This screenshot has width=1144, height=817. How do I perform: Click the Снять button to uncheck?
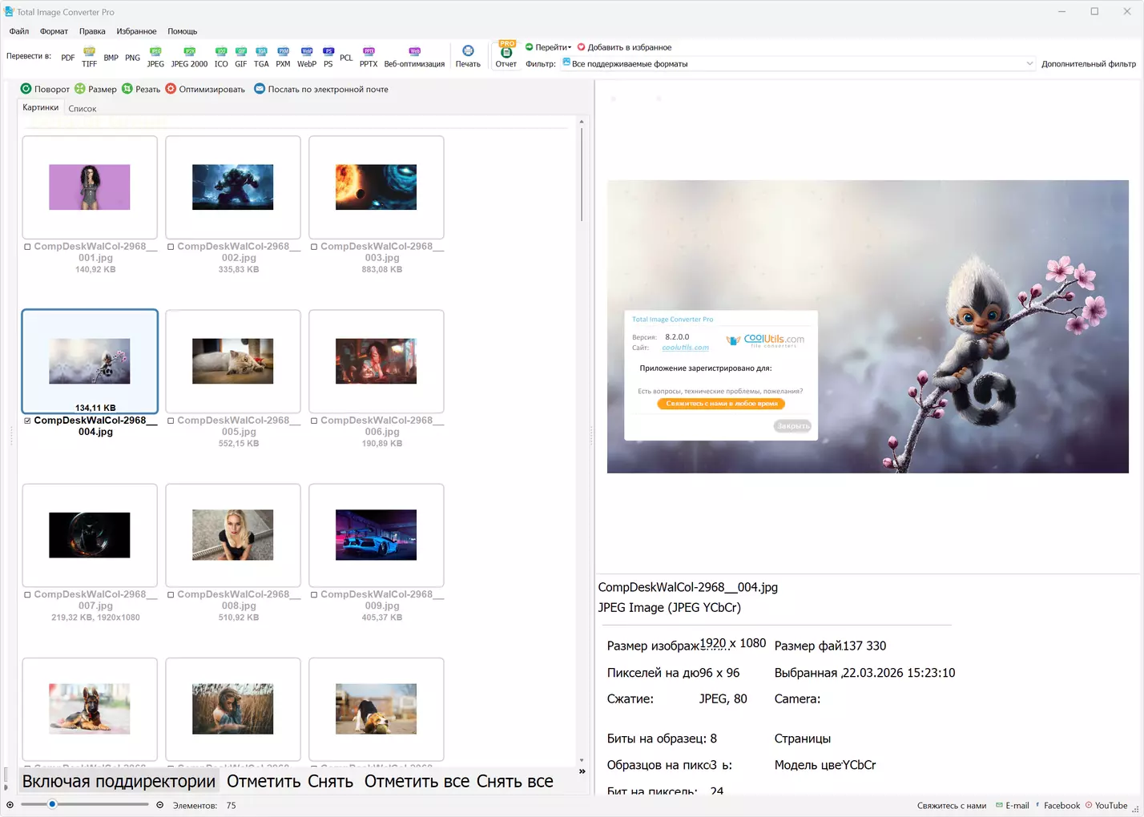[x=330, y=781]
